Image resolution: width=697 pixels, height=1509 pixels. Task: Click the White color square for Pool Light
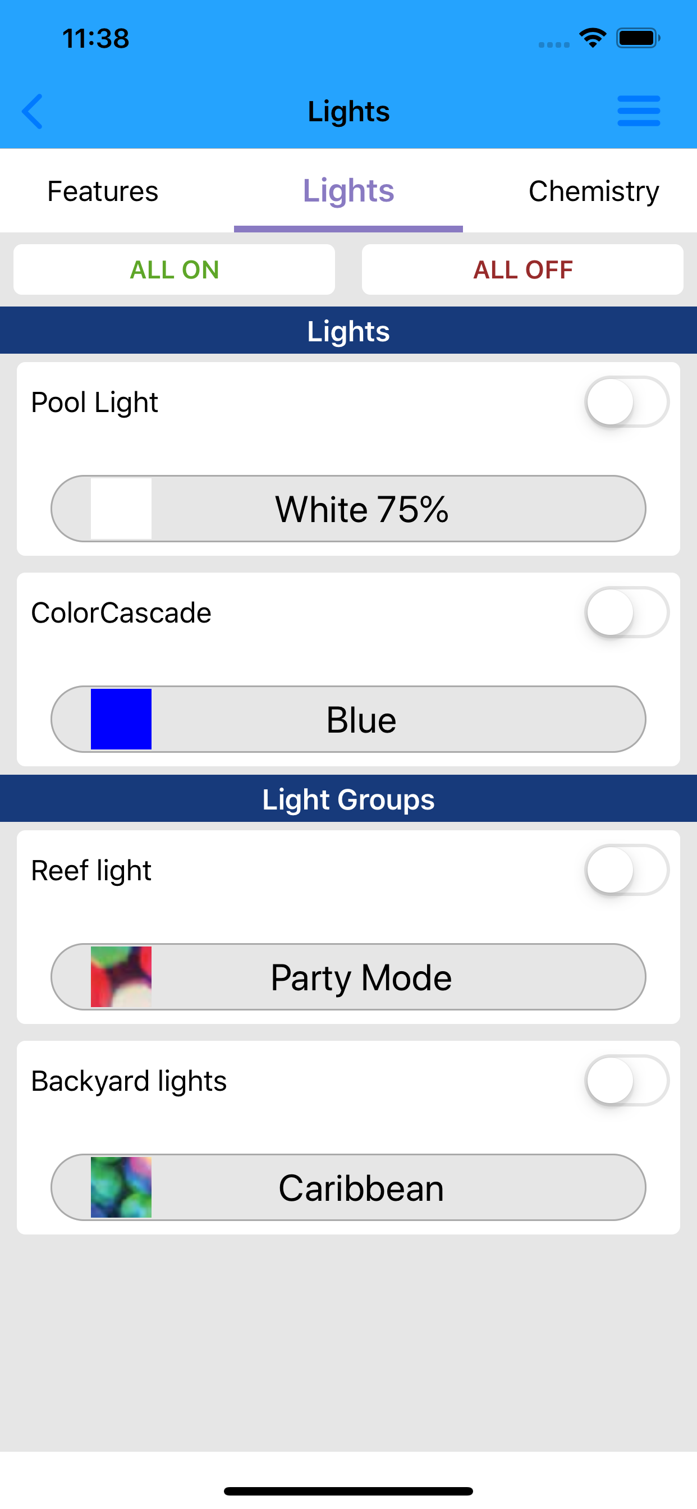[x=120, y=509]
